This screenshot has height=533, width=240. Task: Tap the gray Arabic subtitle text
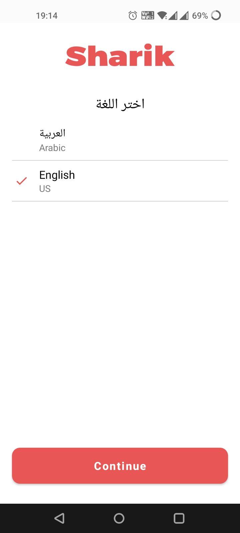click(52, 148)
